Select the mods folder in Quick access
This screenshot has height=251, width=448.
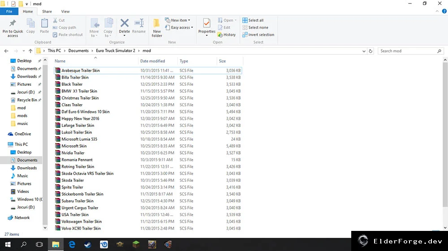coord(19,116)
